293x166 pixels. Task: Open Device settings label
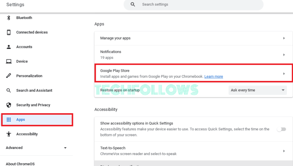coord(22,61)
